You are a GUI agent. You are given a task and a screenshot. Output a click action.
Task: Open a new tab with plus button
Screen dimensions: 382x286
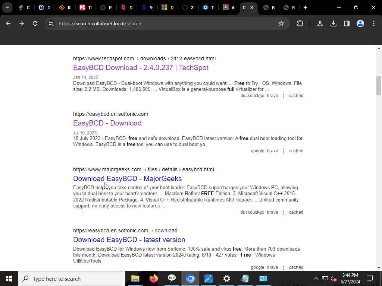[x=305, y=7]
